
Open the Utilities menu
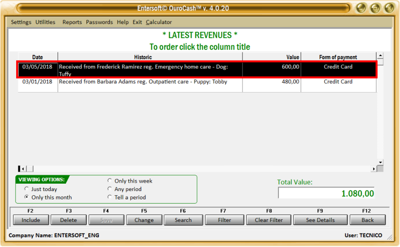click(x=45, y=22)
